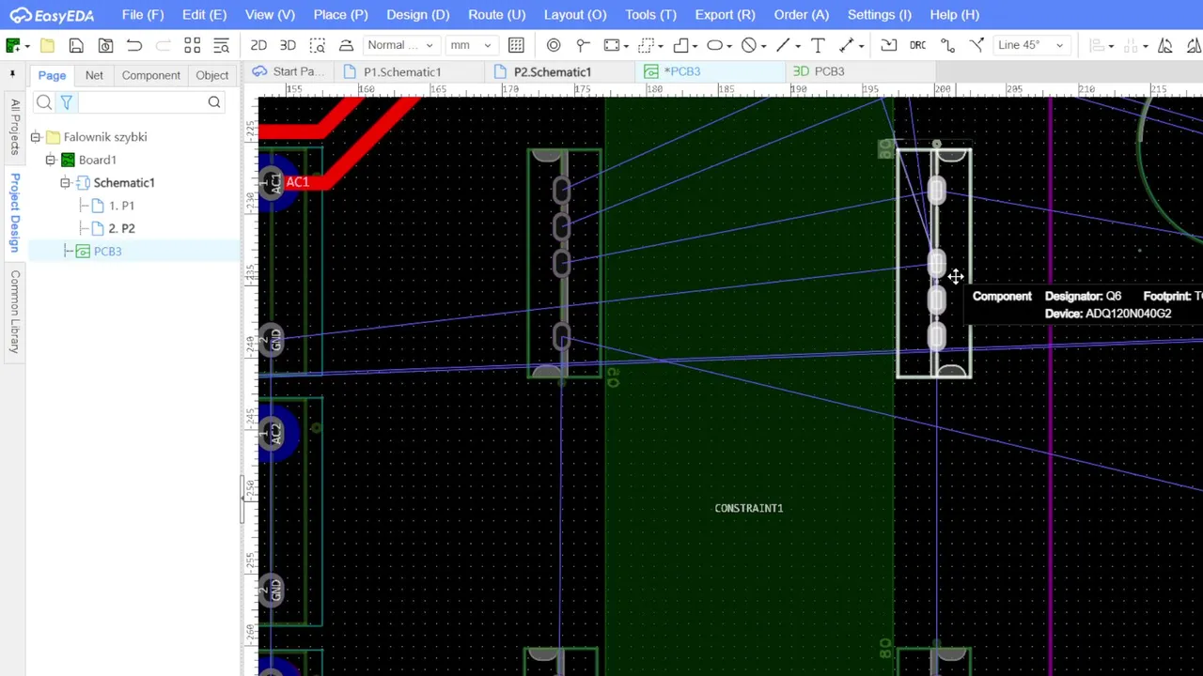This screenshot has height=676, width=1203.
Task: Select the 2. P2 schematic page
Action: [121, 228]
